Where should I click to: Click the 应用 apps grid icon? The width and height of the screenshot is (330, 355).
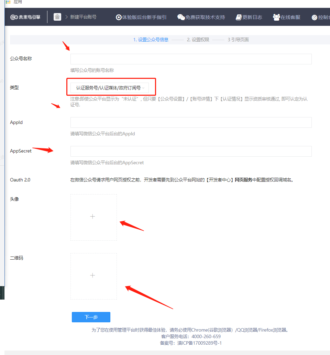[x=8, y=2]
